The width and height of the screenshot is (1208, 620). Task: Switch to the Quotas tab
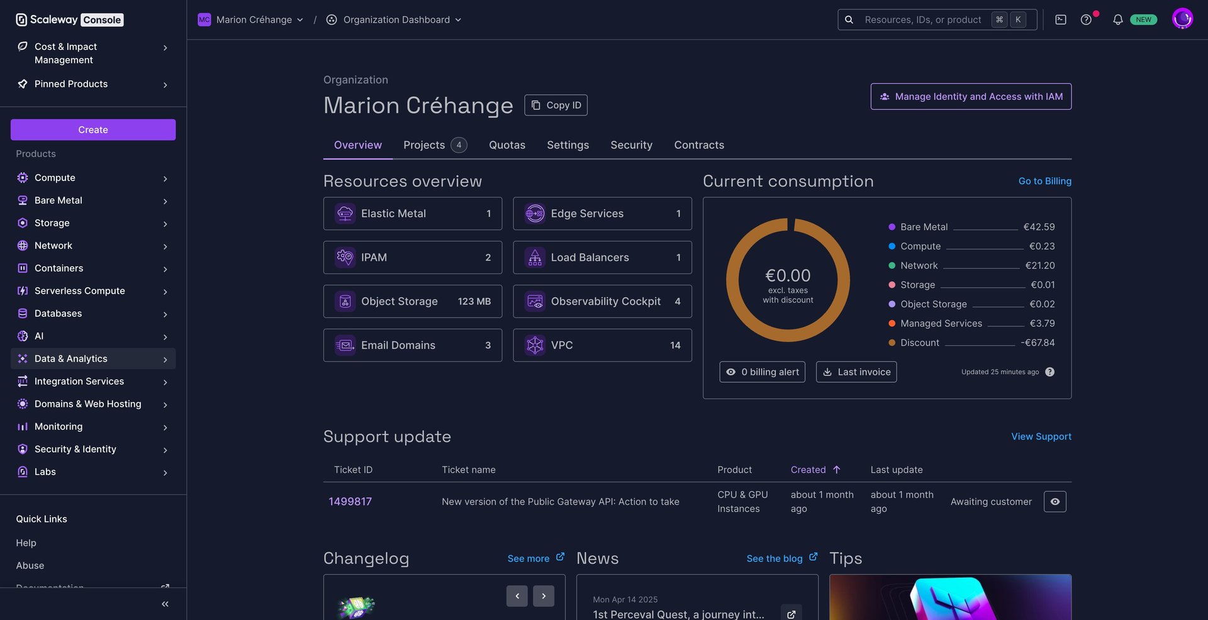pyautogui.click(x=506, y=145)
